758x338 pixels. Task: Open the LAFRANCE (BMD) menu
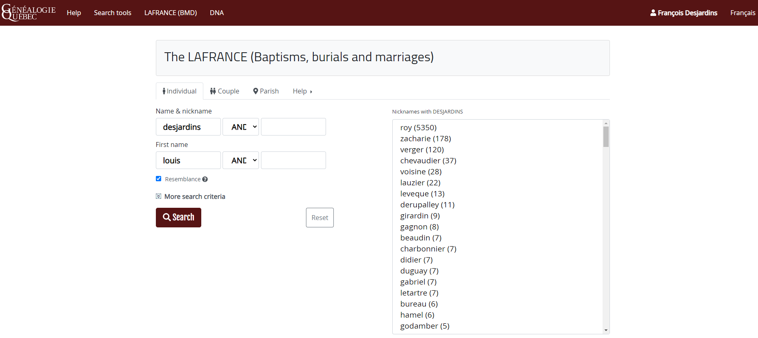pyautogui.click(x=171, y=13)
